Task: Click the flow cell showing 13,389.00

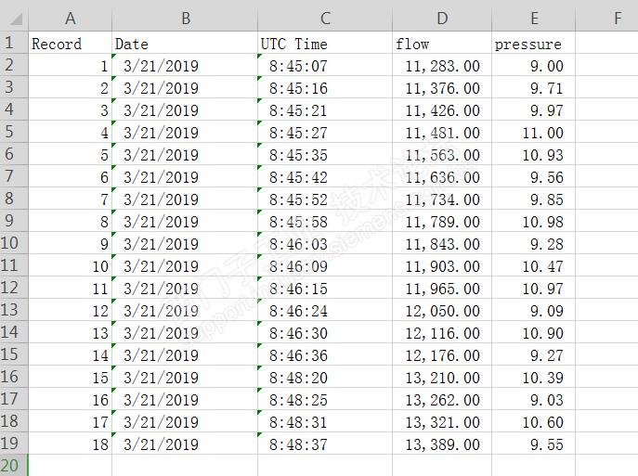Action: [x=443, y=444]
